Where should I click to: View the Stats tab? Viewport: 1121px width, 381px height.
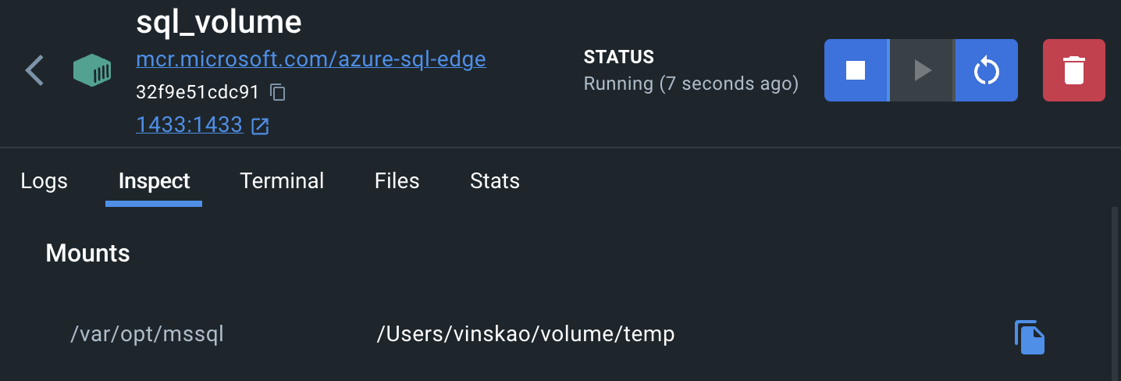495,181
